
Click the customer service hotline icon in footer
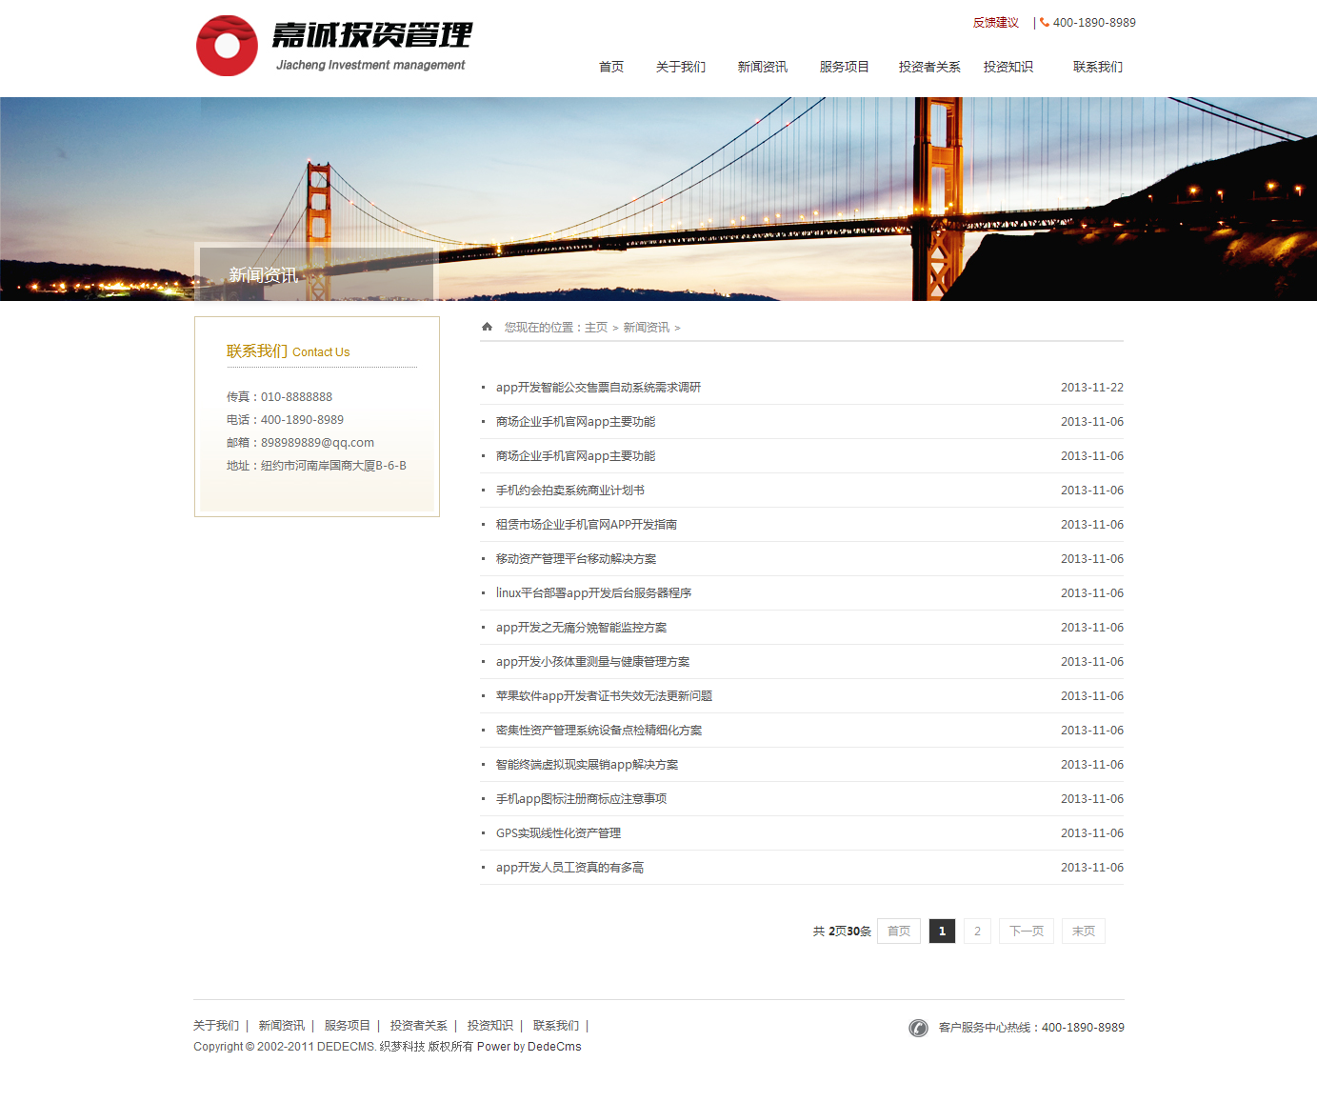tap(918, 1028)
